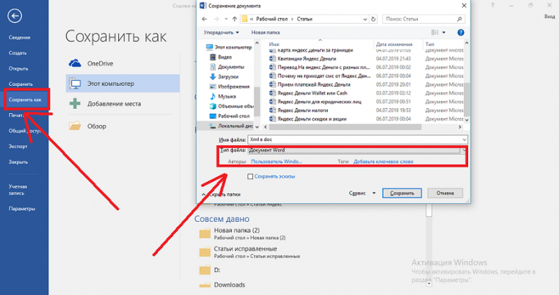Click the forward navigation arrow in save dialog
Viewport: 559px width, 295px height.
[x=216, y=20]
